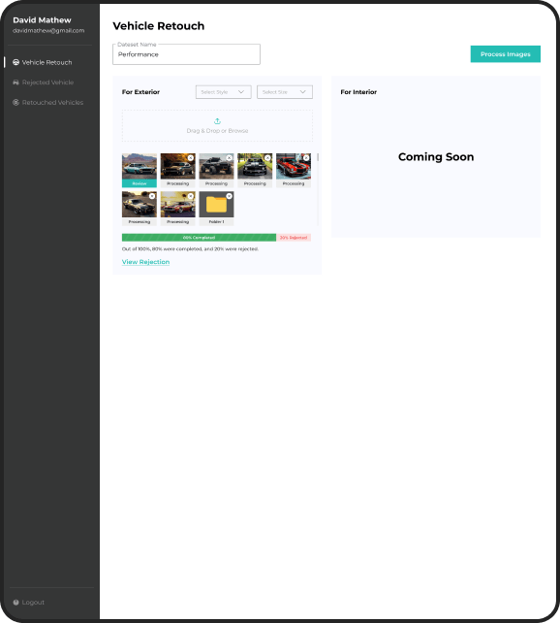Viewport: 560px width, 623px height.
Task: Click the green 80% Completed progress bar
Action: coord(199,238)
